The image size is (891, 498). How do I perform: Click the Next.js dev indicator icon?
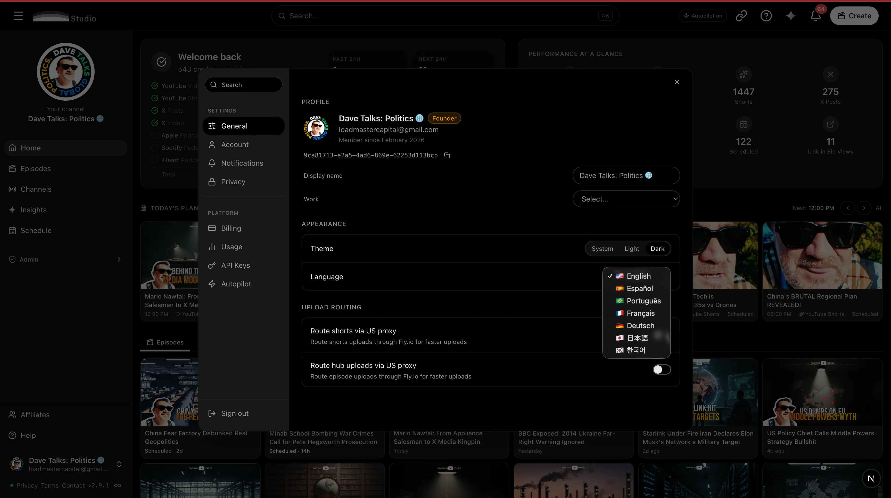[x=871, y=478]
